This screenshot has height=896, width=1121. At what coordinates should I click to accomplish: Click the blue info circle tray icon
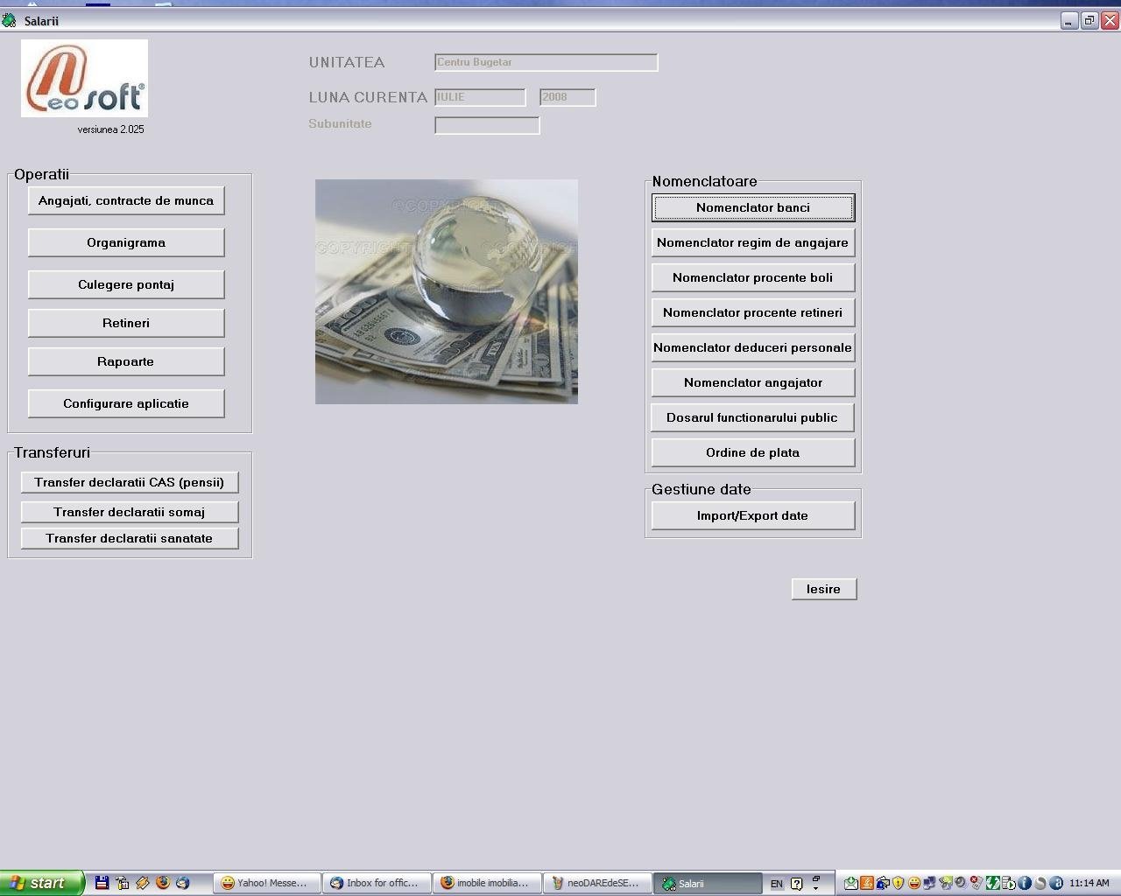tap(1025, 883)
